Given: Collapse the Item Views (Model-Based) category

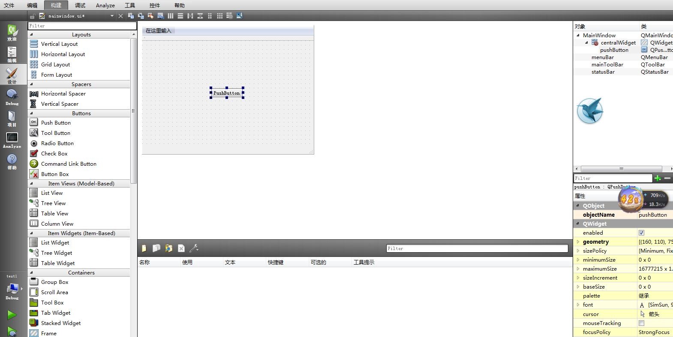Looking at the screenshot, I should pyautogui.click(x=31, y=184).
